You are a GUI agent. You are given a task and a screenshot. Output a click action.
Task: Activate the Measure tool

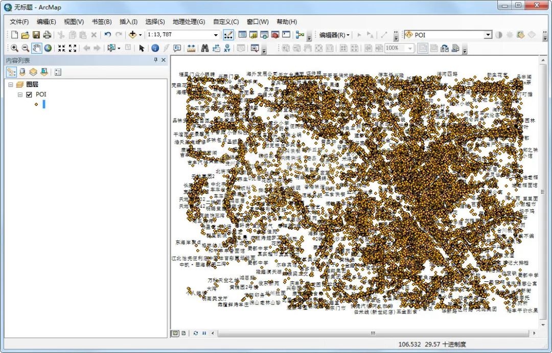pyautogui.click(x=190, y=48)
